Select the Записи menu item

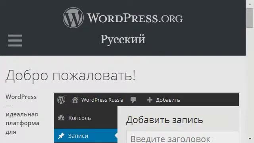[86, 136]
